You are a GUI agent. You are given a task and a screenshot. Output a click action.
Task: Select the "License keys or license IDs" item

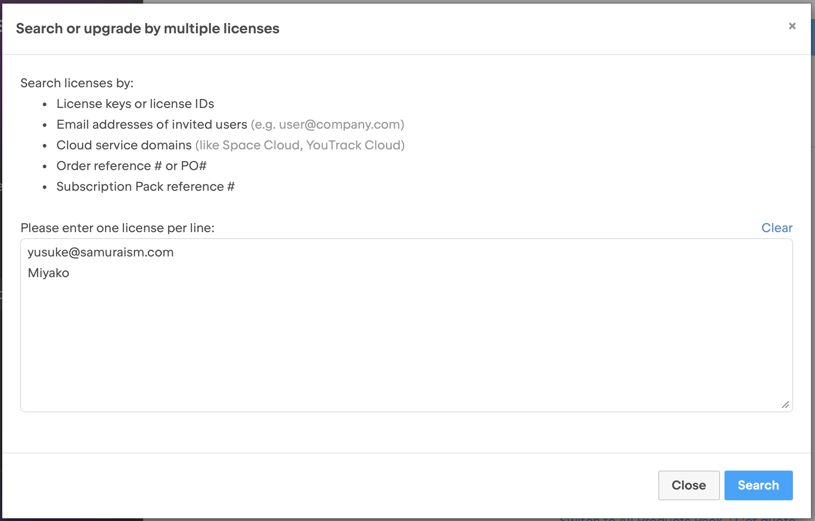point(135,104)
